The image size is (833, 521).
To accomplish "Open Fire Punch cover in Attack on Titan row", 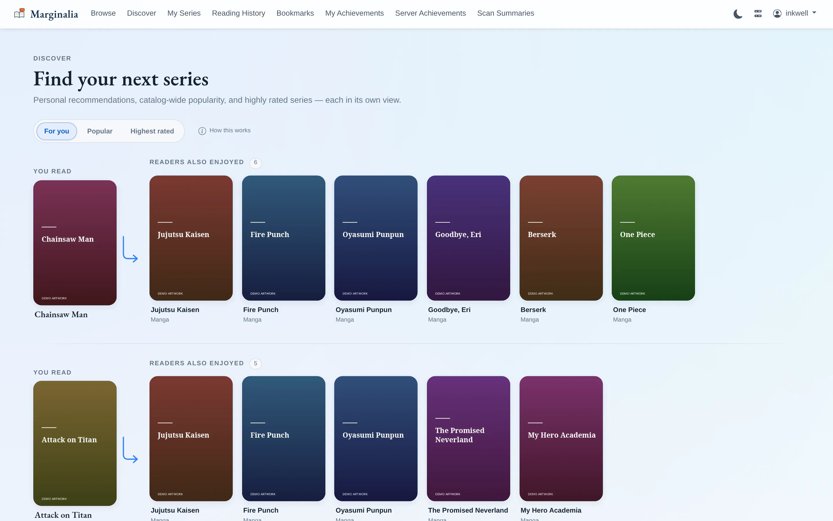I will coord(284,438).
